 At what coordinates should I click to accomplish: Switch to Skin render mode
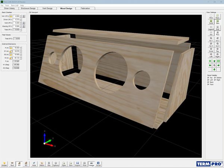pyautogui.click(x=217, y=22)
